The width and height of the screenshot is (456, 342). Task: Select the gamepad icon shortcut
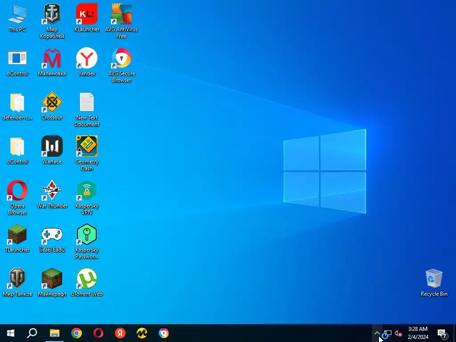coord(52,239)
